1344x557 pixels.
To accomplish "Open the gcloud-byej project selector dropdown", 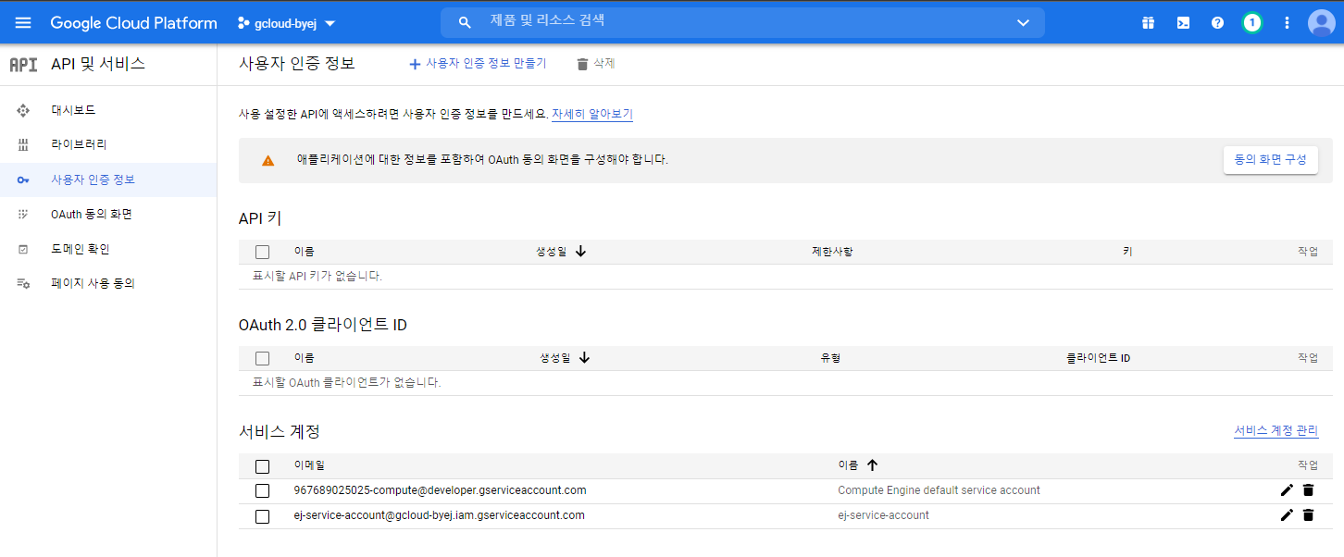I will (287, 23).
